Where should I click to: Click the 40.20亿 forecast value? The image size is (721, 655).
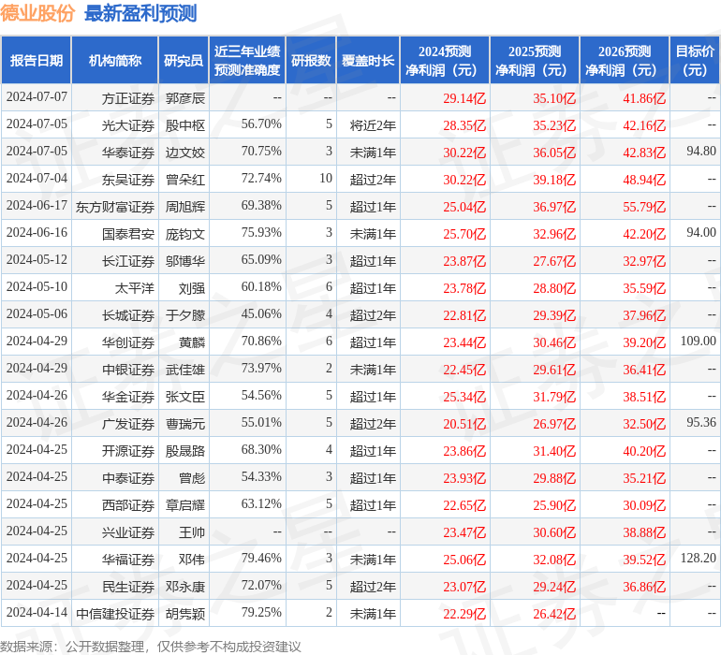click(x=644, y=451)
